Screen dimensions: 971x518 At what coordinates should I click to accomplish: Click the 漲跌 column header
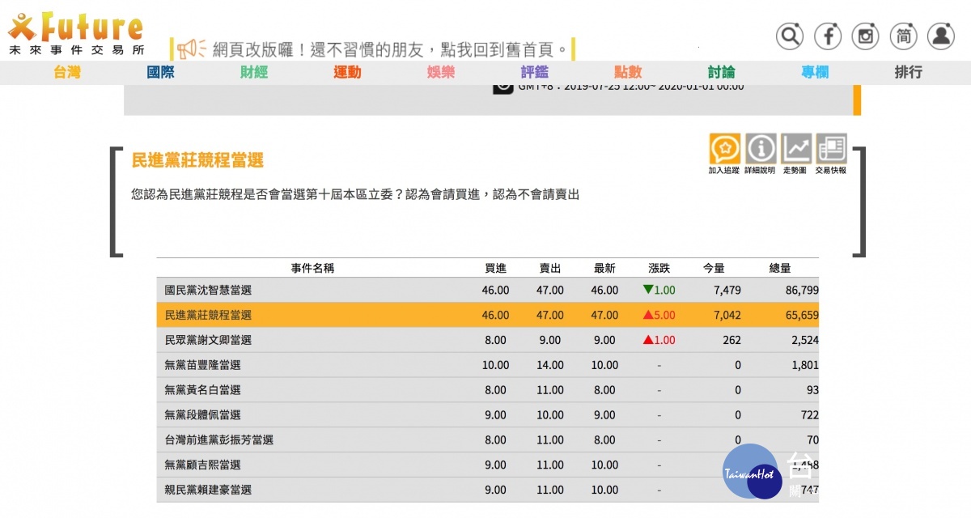pos(659,268)
